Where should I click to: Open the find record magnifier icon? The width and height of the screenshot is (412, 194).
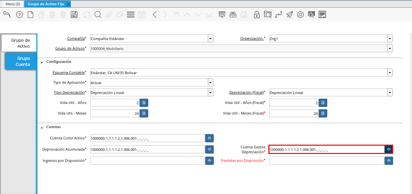point(98,15)
